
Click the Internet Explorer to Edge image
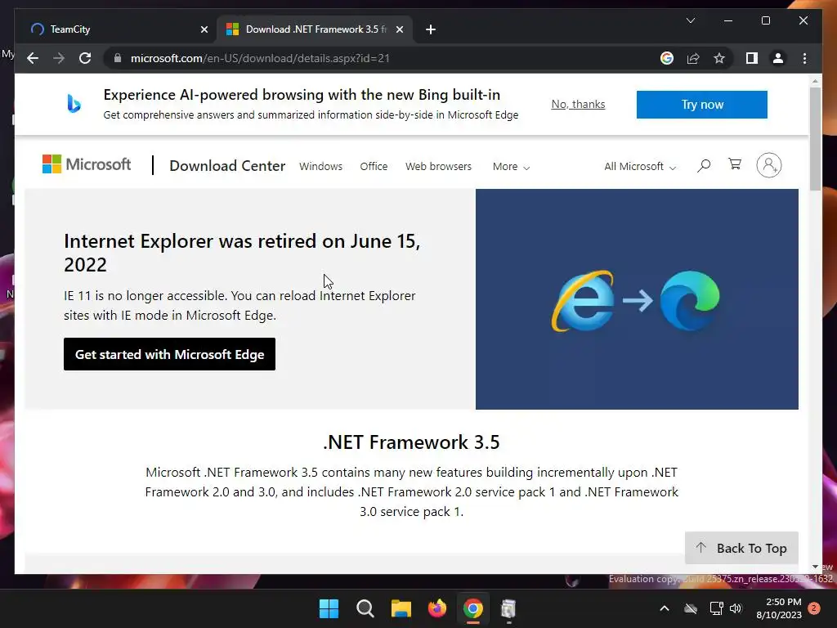click(637, 299)
